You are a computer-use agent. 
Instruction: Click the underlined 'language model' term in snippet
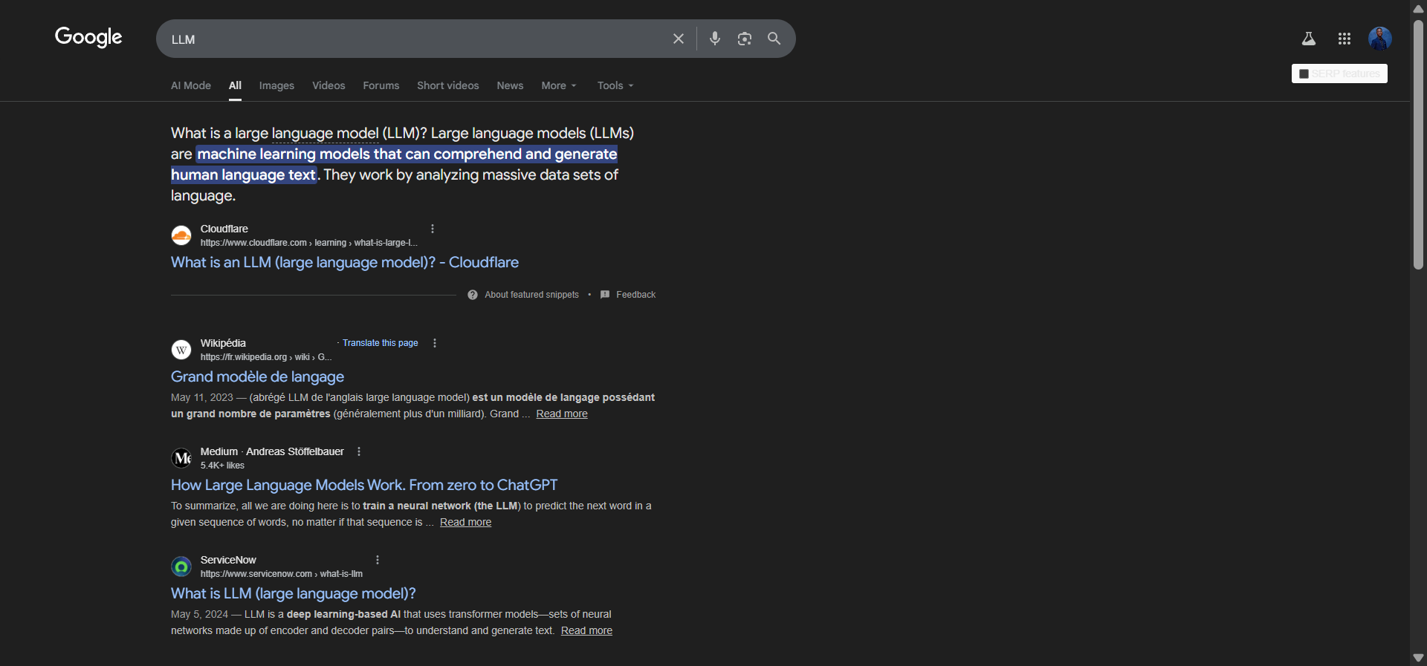click(326, 133)
